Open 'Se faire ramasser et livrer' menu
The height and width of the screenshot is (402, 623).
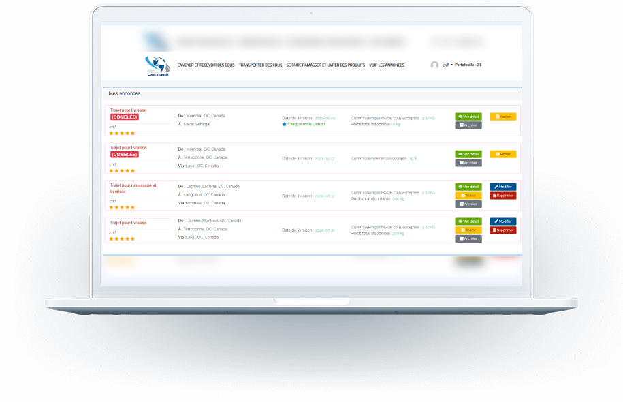click(325, 65)
